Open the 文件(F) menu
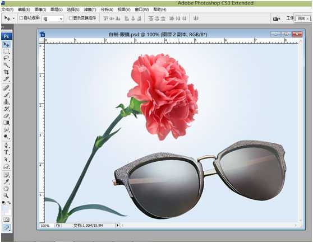Screen dimensions: 313x243 (7, 10)
